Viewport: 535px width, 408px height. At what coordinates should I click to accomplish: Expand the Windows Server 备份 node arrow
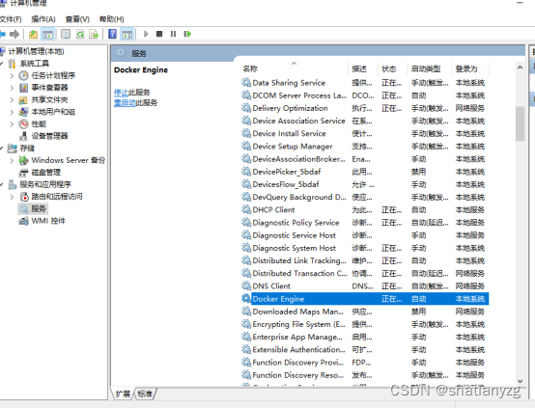coord(12,160)
